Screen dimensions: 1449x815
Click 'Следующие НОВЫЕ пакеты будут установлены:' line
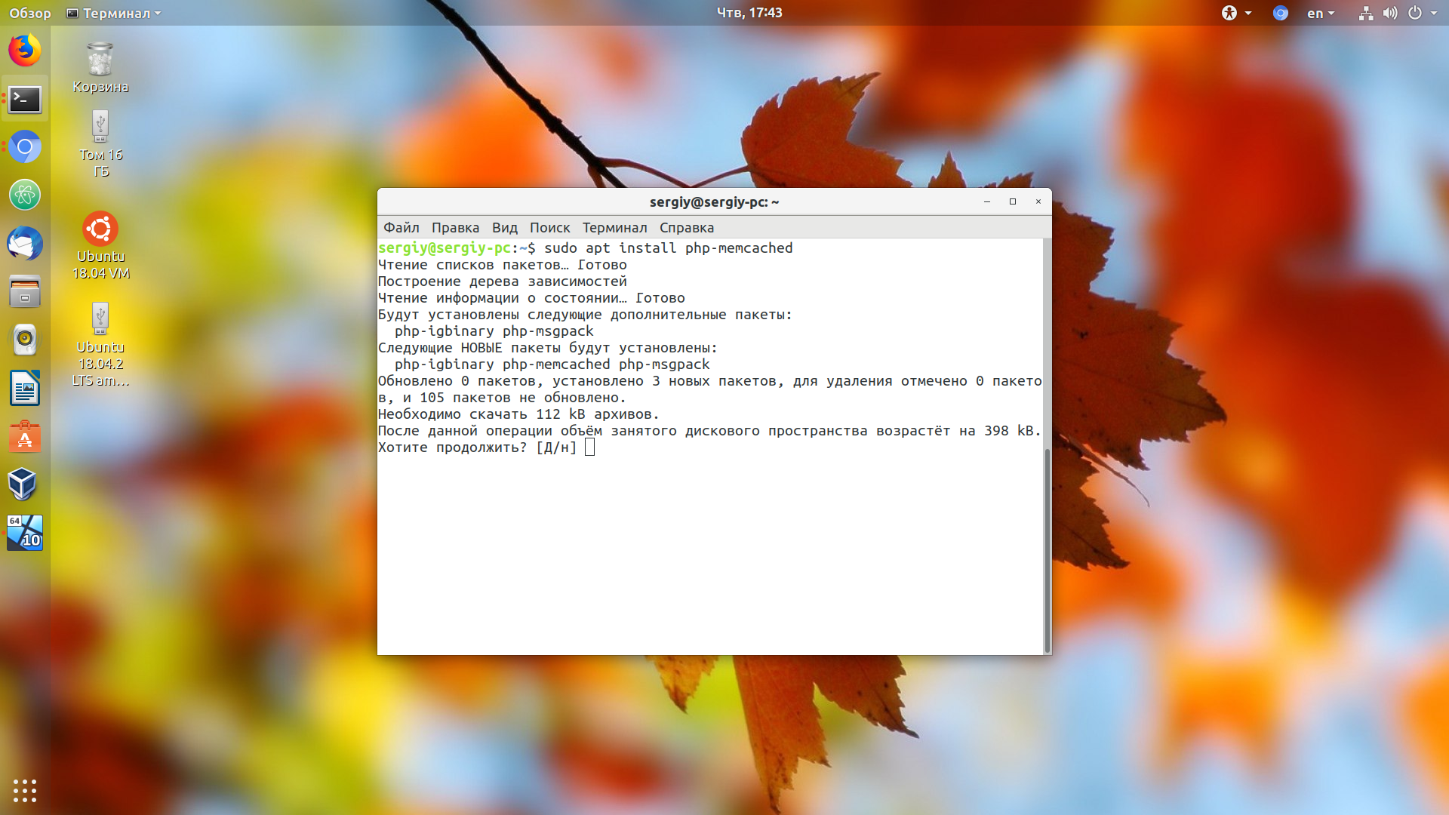tap(548, 347)
